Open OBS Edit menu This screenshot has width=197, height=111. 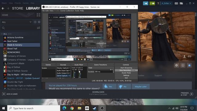click(47, 11)
